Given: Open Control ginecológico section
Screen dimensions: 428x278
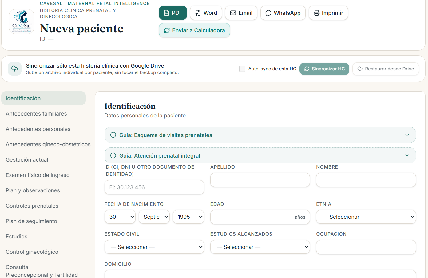Looking at the screenshot, I should pyautogui.click(x=43, y=252).
